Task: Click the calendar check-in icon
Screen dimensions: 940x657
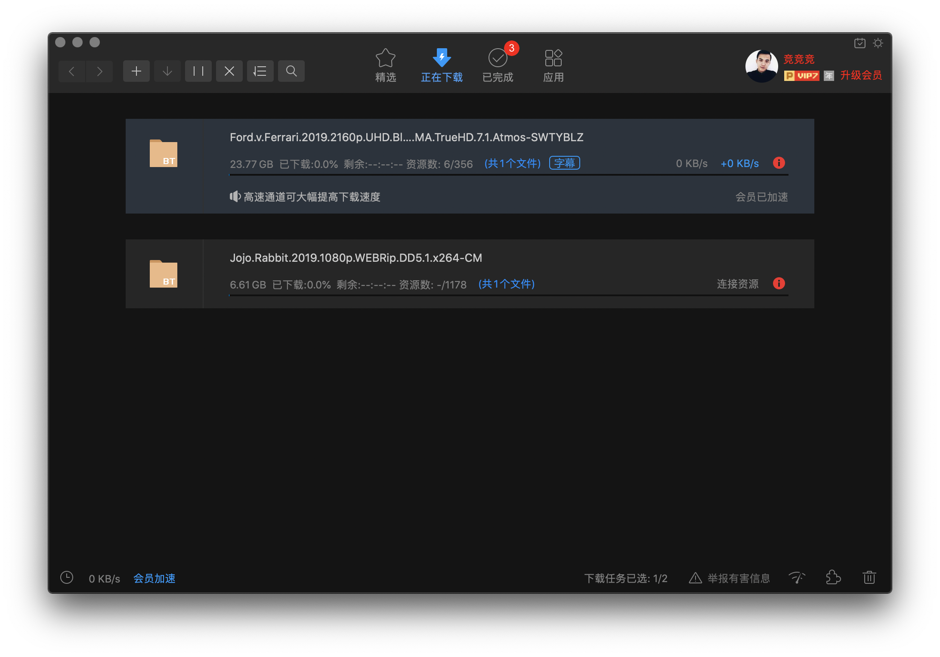Action: coord(860,43)
